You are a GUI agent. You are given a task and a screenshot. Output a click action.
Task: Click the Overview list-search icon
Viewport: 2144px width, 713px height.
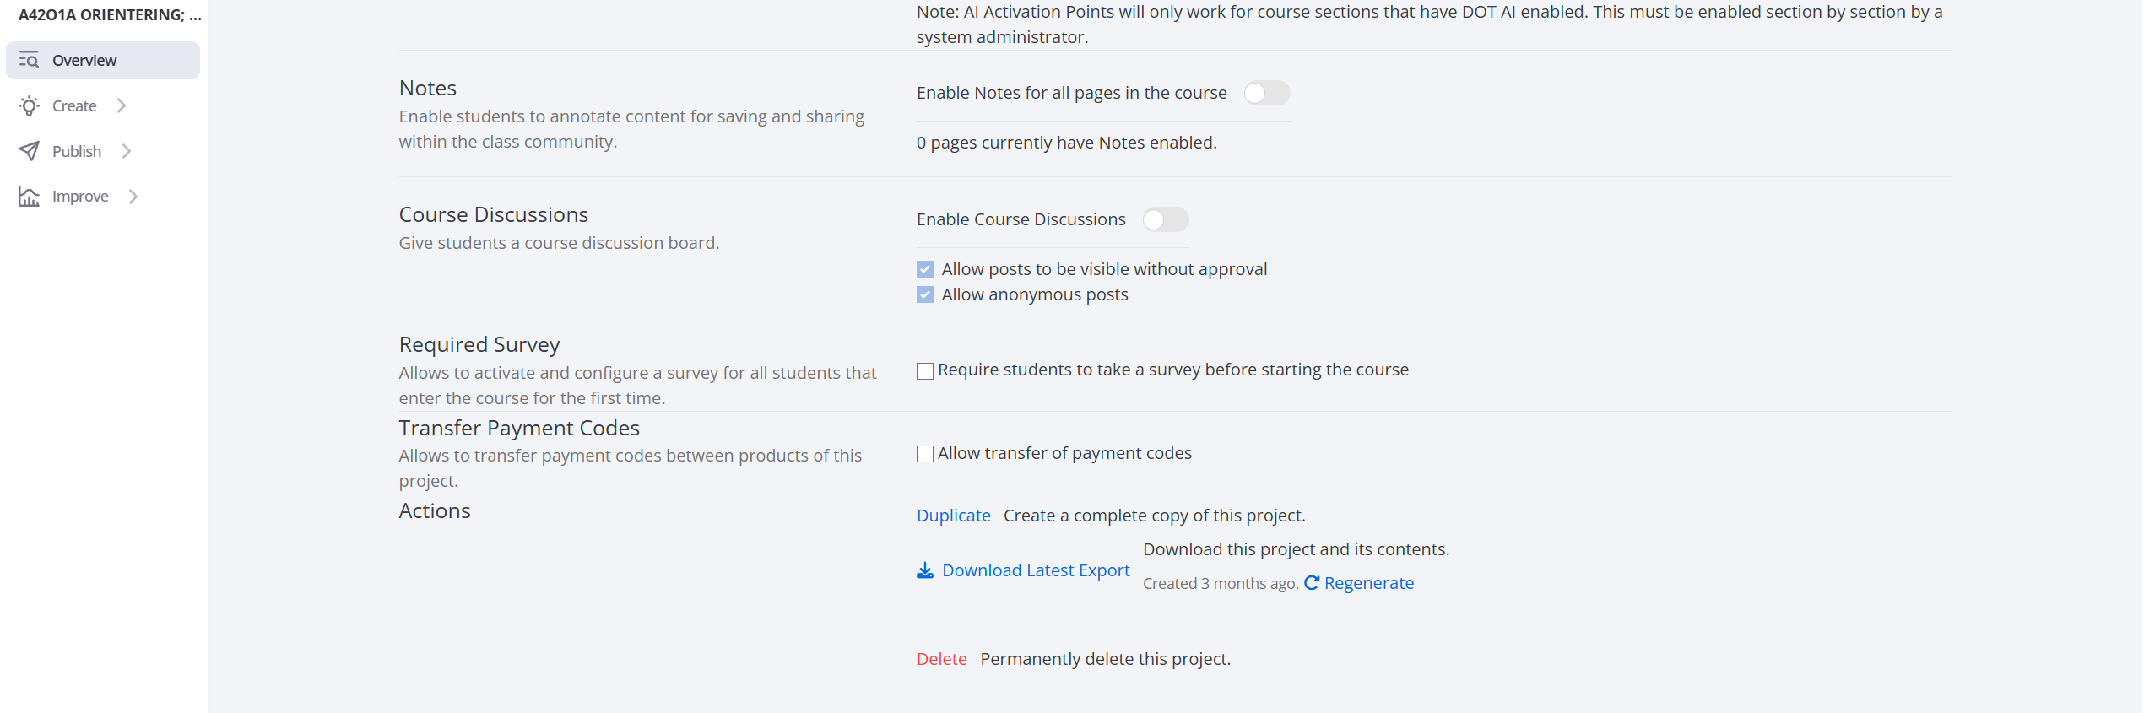[x=29, y=60]
